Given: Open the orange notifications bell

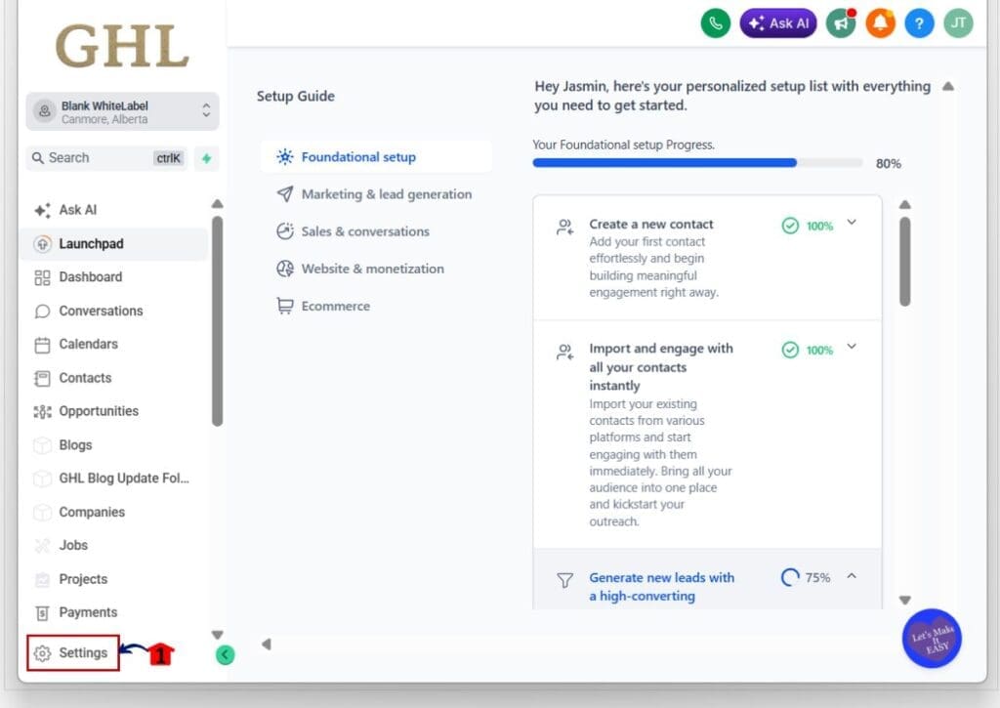Looking at the screenshot, I should [880, 23].
